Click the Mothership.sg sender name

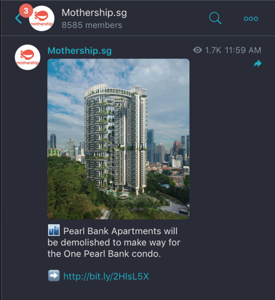coord(79,51)
